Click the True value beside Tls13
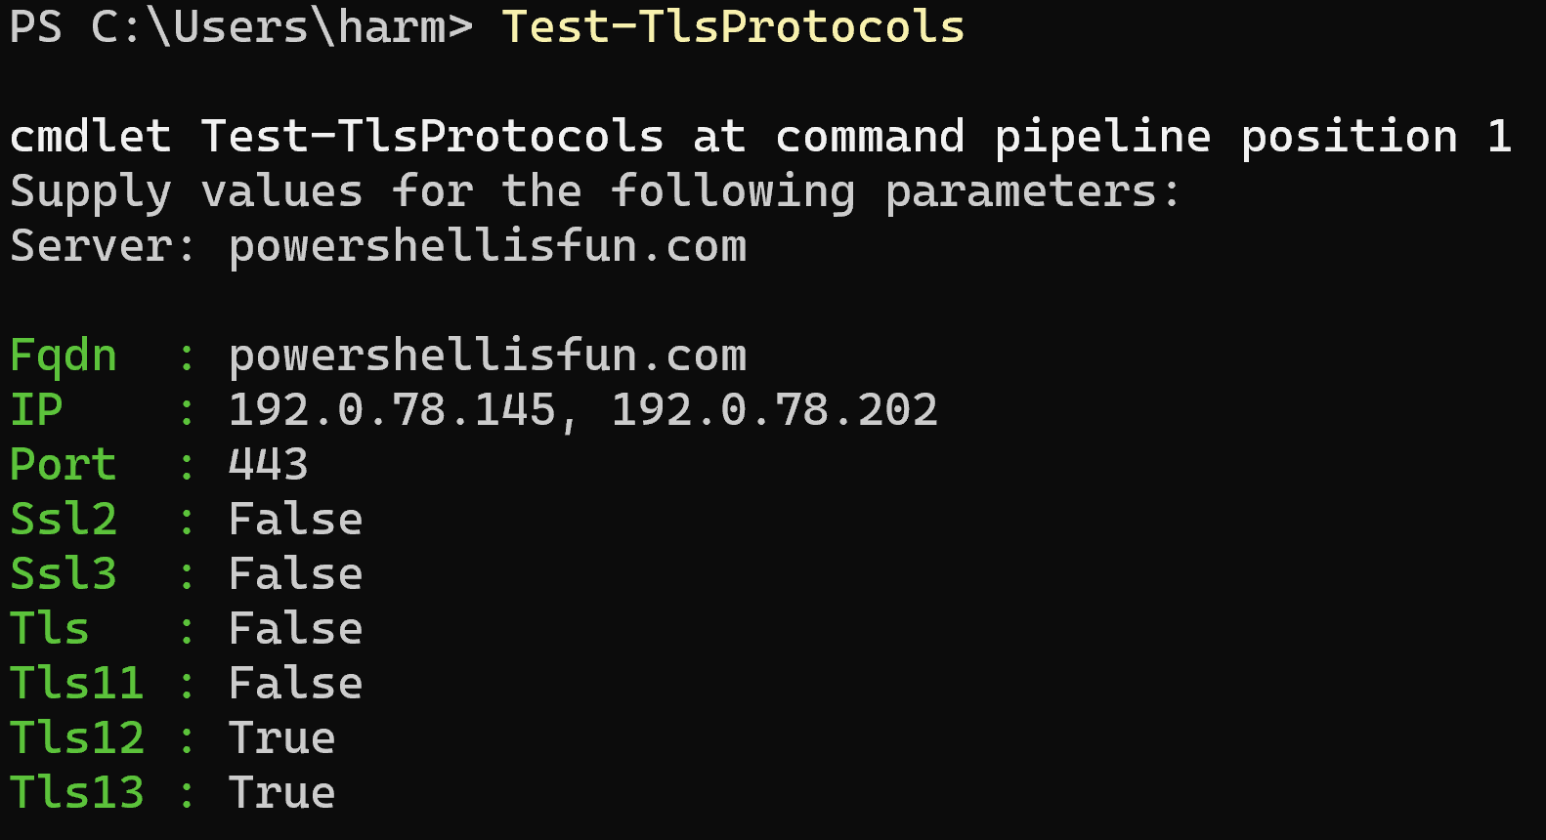This screenshot has width=1546, height=840. click(x=281, y=793)
